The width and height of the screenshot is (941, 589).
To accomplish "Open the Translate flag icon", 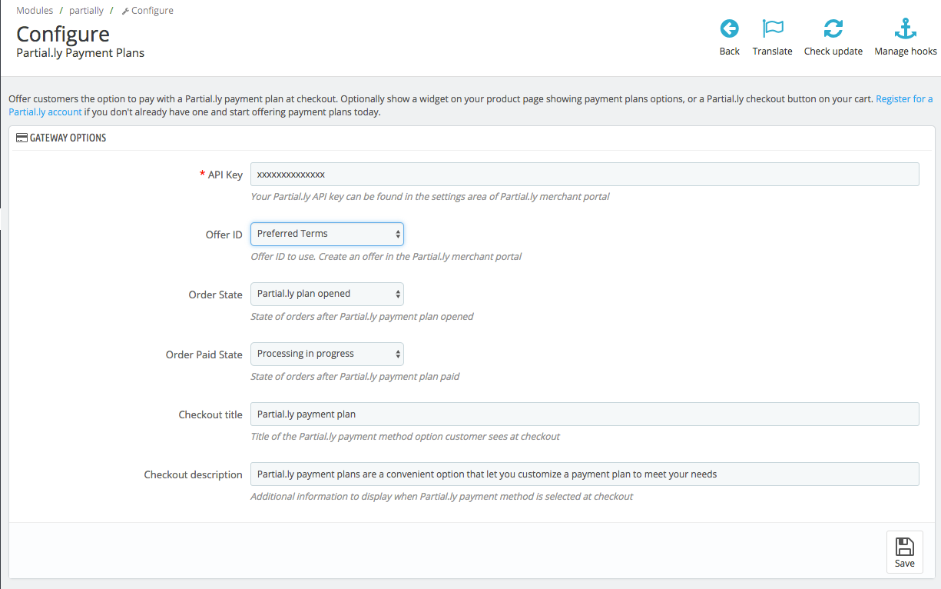I will (773, 29).
